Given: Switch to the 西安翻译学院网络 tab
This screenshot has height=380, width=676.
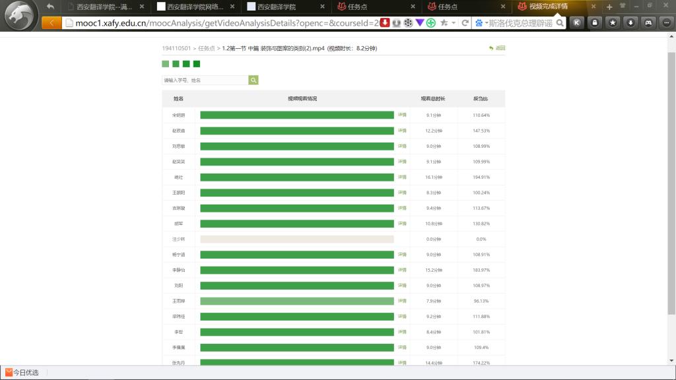Looking at the screenshot, I should [195, 7].
